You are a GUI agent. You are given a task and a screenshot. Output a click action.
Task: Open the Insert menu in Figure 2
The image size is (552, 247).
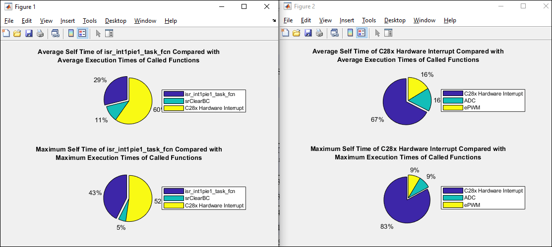coord(347,21)
